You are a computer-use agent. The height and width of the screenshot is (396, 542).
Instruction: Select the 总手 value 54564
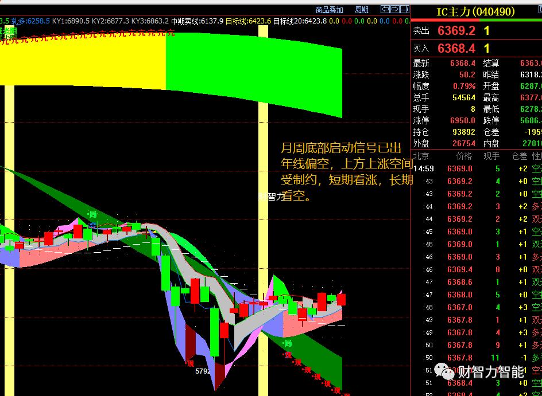pos(464,97)
